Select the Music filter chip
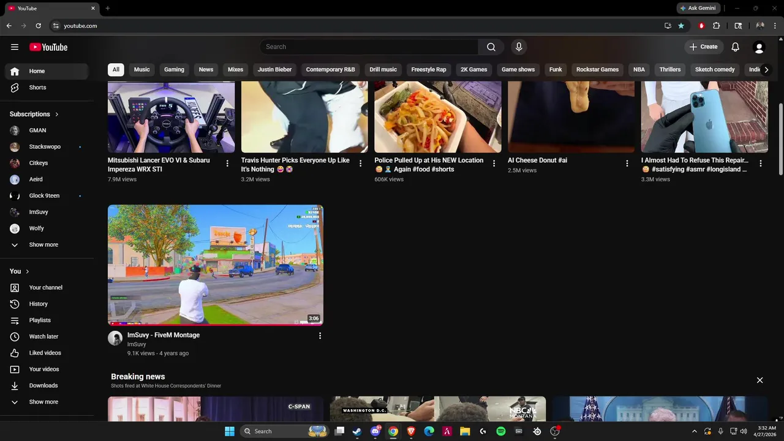Image resolution: width=784 pixels, height=441 pixels. [x=142, y=70]
